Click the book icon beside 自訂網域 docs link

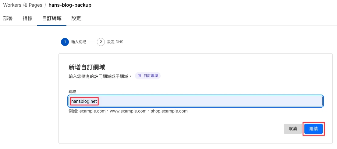pos(139,76)
